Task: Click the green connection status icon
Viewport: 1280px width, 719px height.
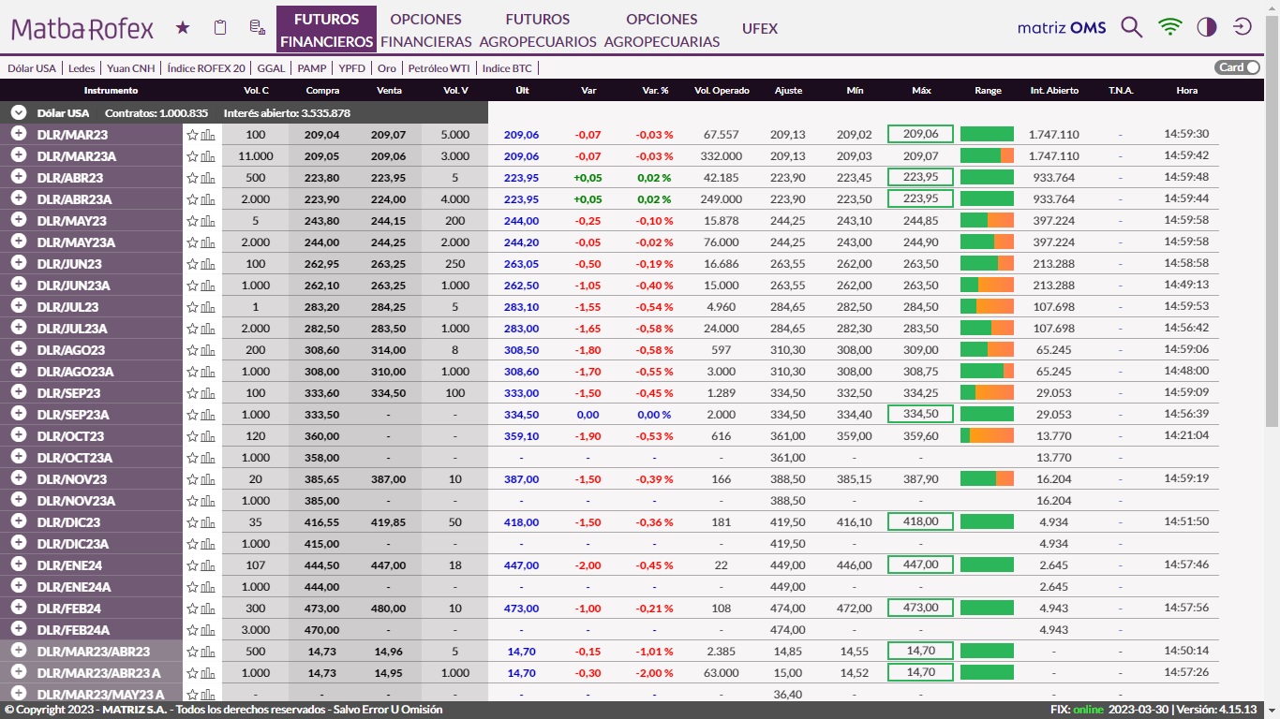Action: click(1169, 27)
